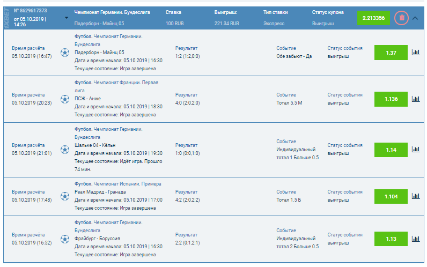Click the 1.136 odds button
The width and height of the screenshot is (427, 267).
391,99
